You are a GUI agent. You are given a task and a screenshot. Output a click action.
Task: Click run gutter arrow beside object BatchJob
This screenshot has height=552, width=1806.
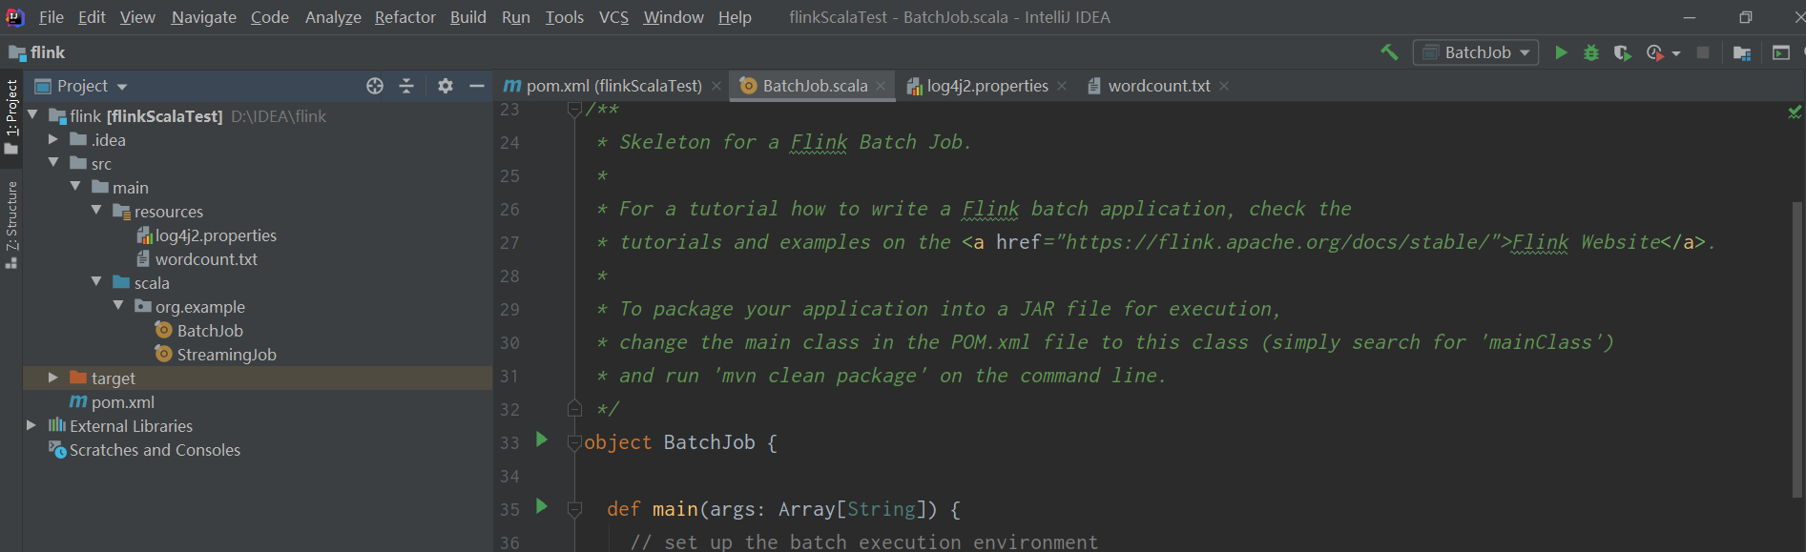[542, 440]
